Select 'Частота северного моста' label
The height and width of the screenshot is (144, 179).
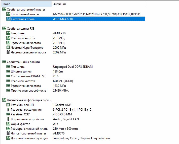pos(28,52)
